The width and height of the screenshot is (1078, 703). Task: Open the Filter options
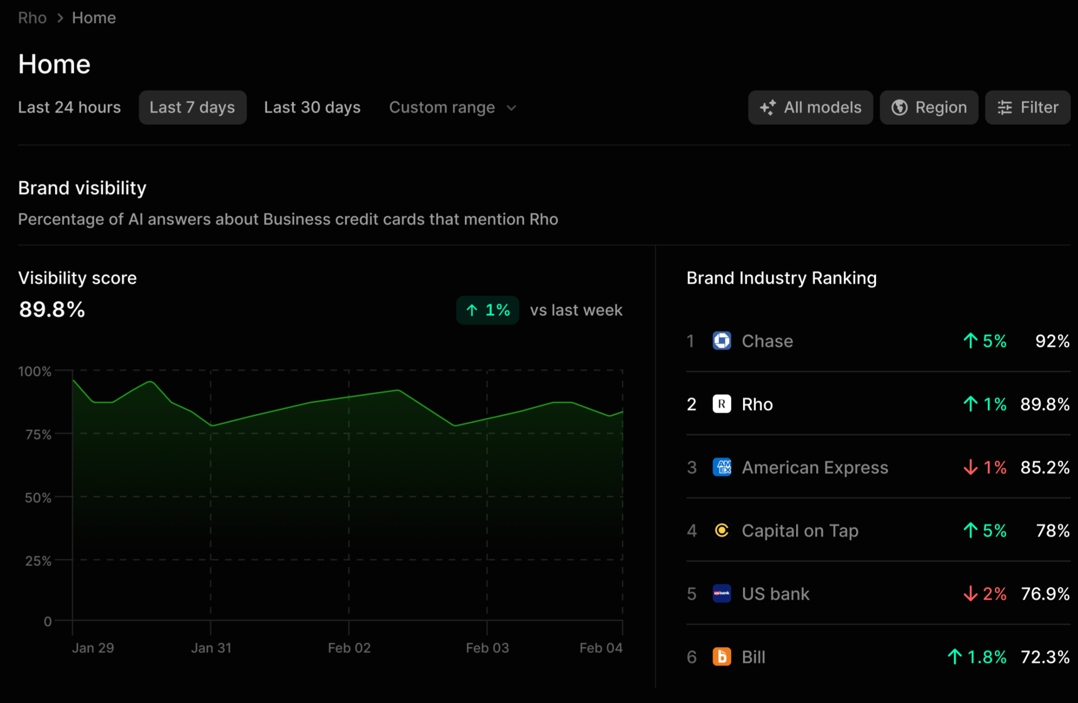click(x=1027, y=108)
